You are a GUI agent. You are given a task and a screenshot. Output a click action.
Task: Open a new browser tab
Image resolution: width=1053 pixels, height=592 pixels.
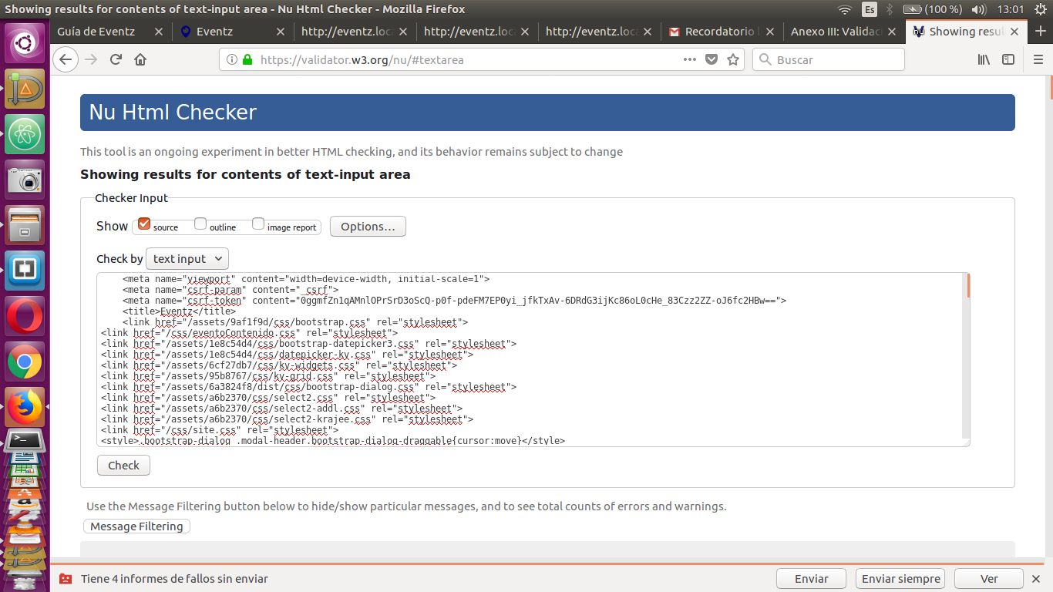[x=1040, y=32]
